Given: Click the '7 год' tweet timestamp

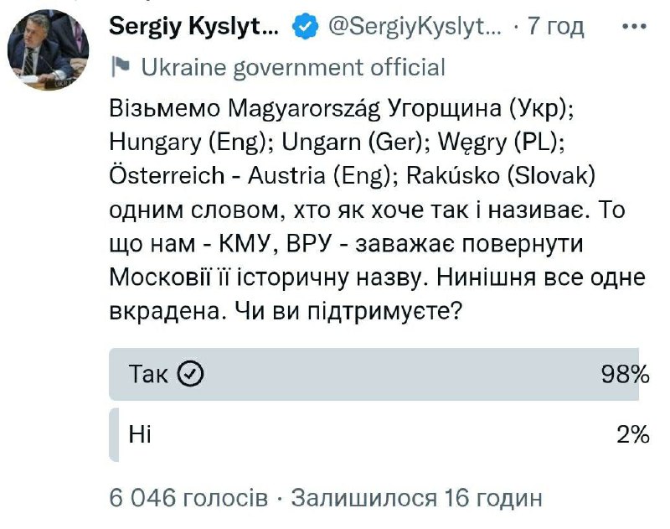Looking at the screenshot, I should 554,28.
